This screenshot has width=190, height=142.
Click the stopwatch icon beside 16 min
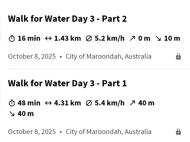click(12, 38)
